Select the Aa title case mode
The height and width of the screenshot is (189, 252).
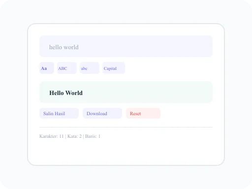pyautogui.click(x=47, y=68)
